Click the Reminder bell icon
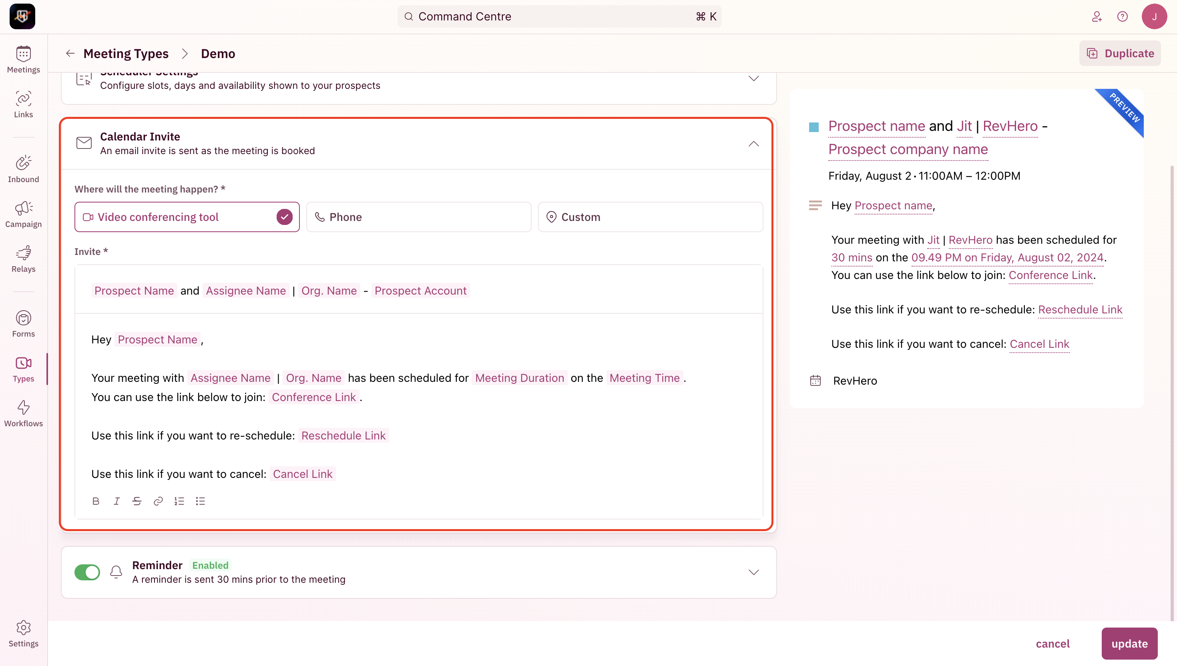Screen dimensions: 1177x666 tap(116, 572)
